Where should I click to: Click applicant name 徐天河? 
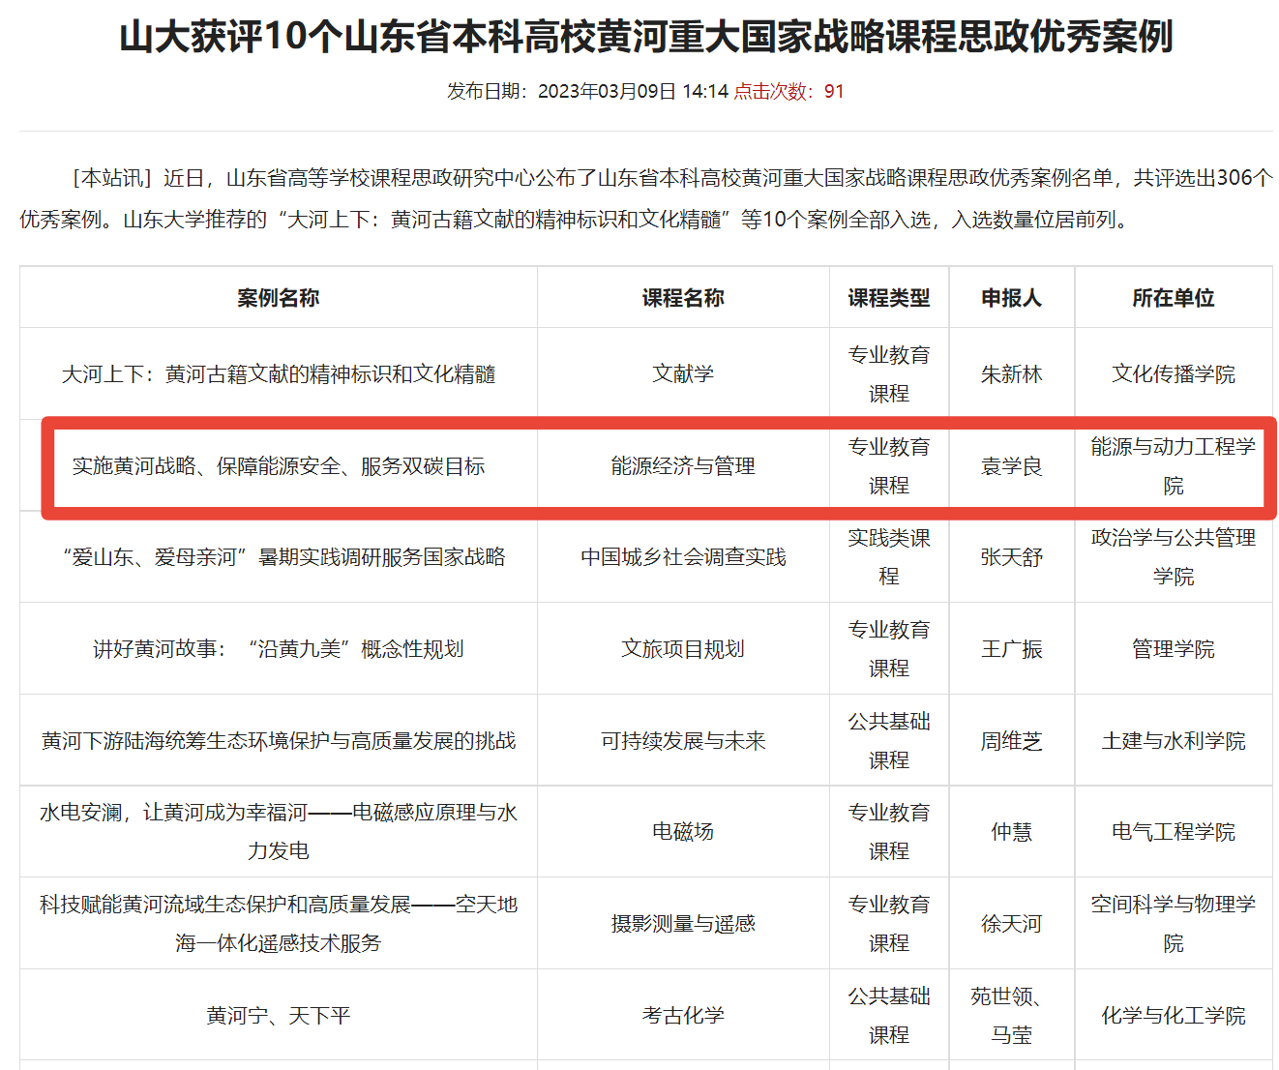[x=1012, y=924]
